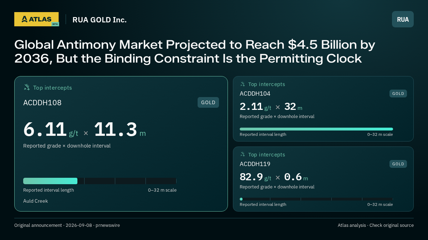
Task: Click 'Atlas analysis · Check original source'
Action: 376,225
